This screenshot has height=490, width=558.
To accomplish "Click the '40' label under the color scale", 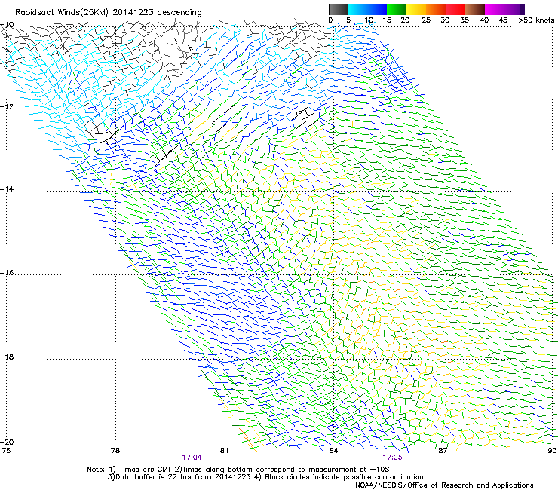I will click(x=484, y=20).
